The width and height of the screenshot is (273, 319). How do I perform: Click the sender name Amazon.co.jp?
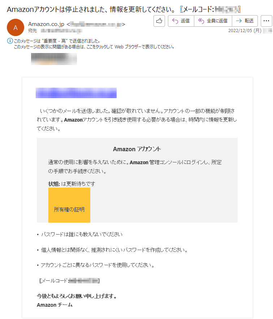click(x=46, y=24)
